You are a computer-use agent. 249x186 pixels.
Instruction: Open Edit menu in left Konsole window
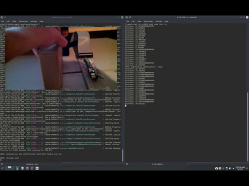pos(8,21)
